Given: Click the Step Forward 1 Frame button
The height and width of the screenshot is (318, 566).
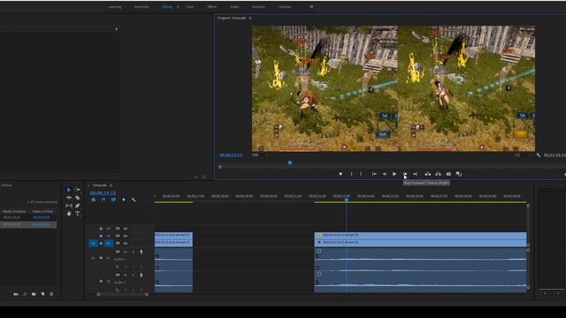Looking at the screenshot, I should (x=405, y=174).
